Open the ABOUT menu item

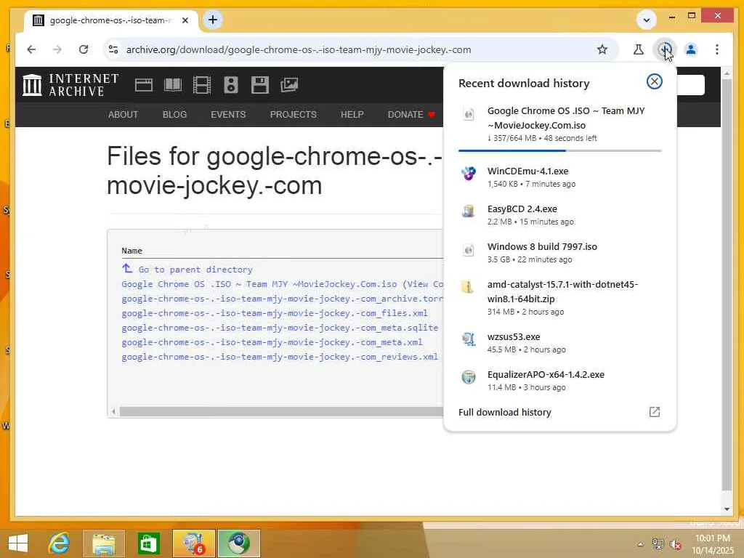click(123, 114)
